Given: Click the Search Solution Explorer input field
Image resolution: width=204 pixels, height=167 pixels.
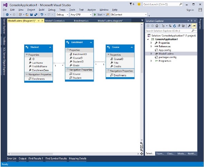Looking at the screenshot, I should (168, 31).
